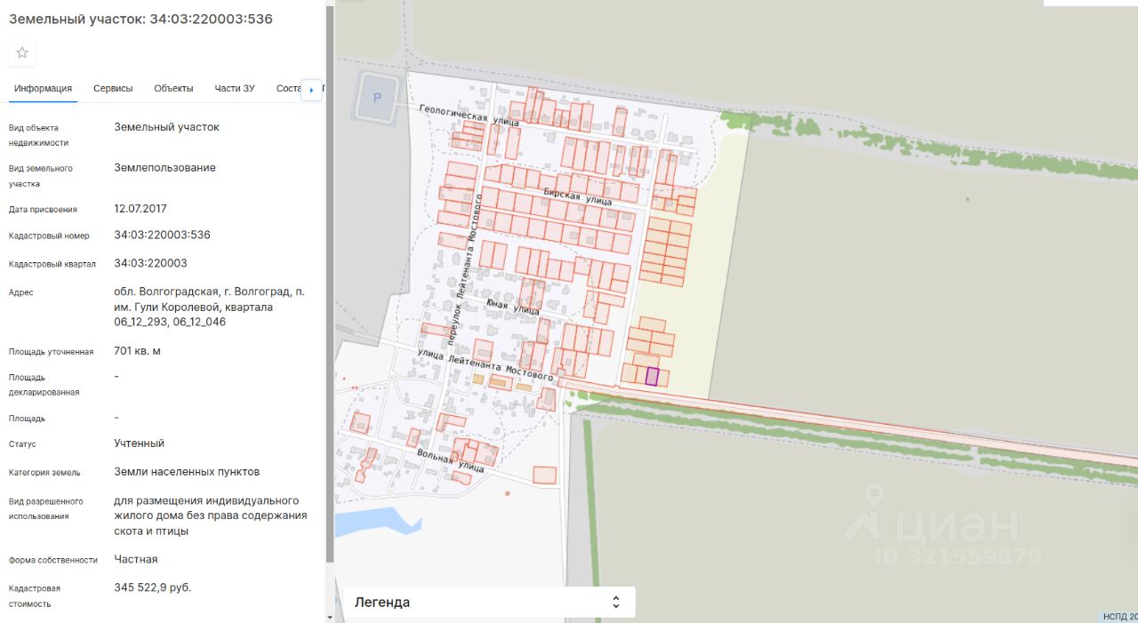Open the Информация tab
1138x623 pixels.
click(x=43, y=88)
